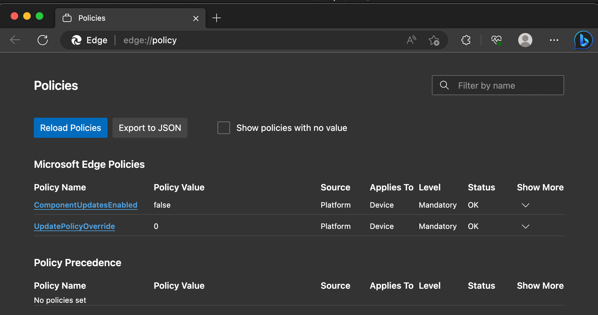Image resolution: width=598 pixels, height=315 pixels.
Task: Open Settings and more ellipsis menu
Action: coord(554,40)
